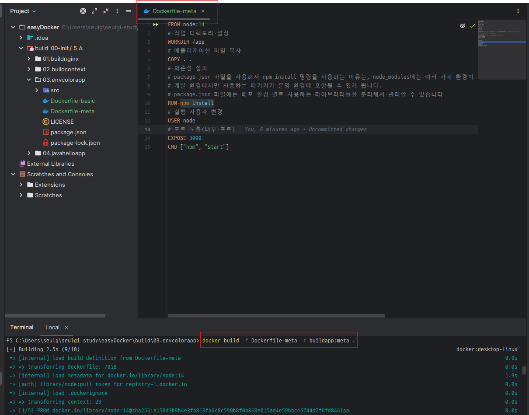Select Dockerfile-basic in project tree

click(73, 101)
